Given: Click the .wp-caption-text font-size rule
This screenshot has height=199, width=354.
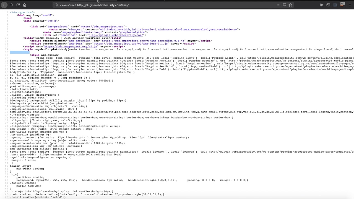Looking at the screenshot, I should (99, 137).
